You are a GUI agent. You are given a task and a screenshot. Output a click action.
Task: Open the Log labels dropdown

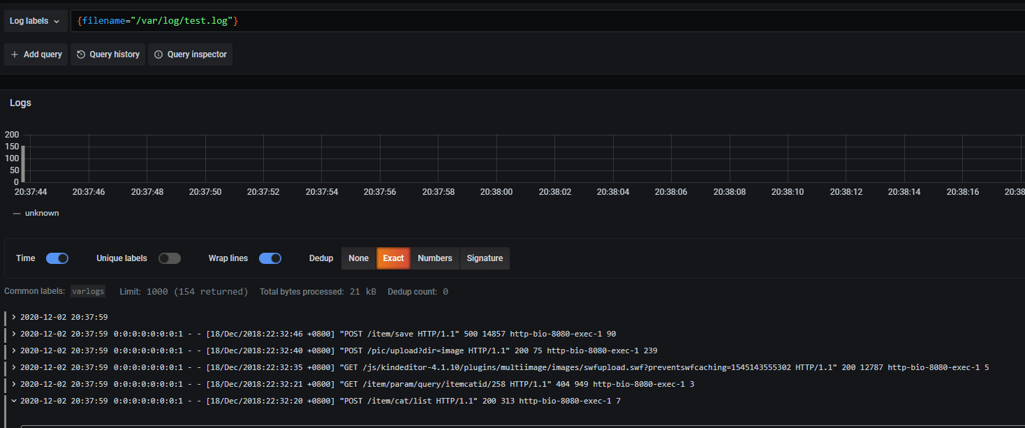tap(36, 21)
